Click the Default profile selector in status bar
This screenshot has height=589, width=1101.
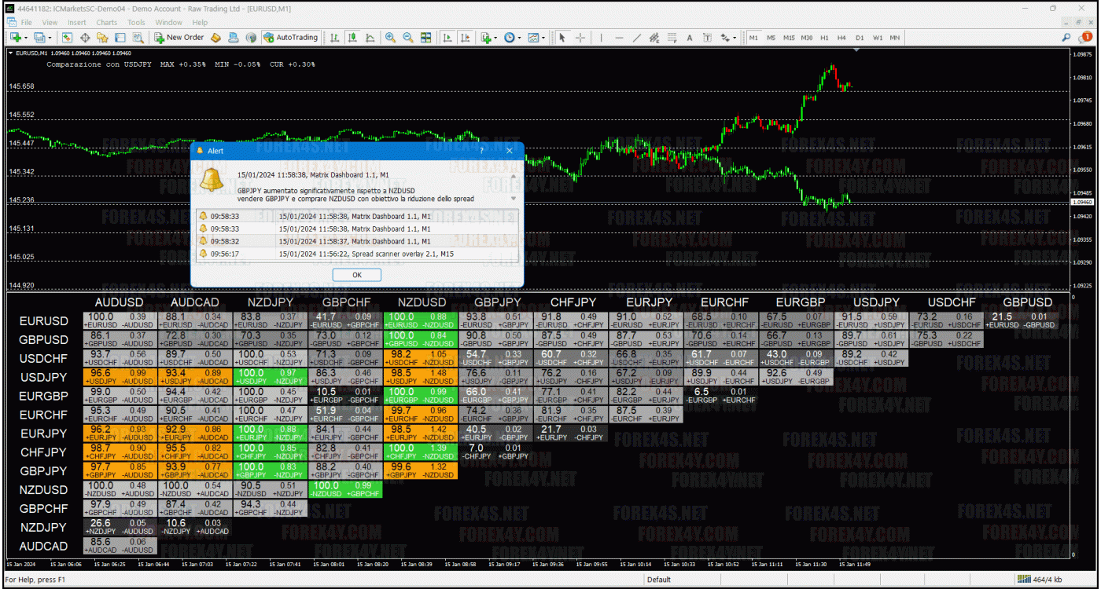pyautogui.click(x=659, y=579)
